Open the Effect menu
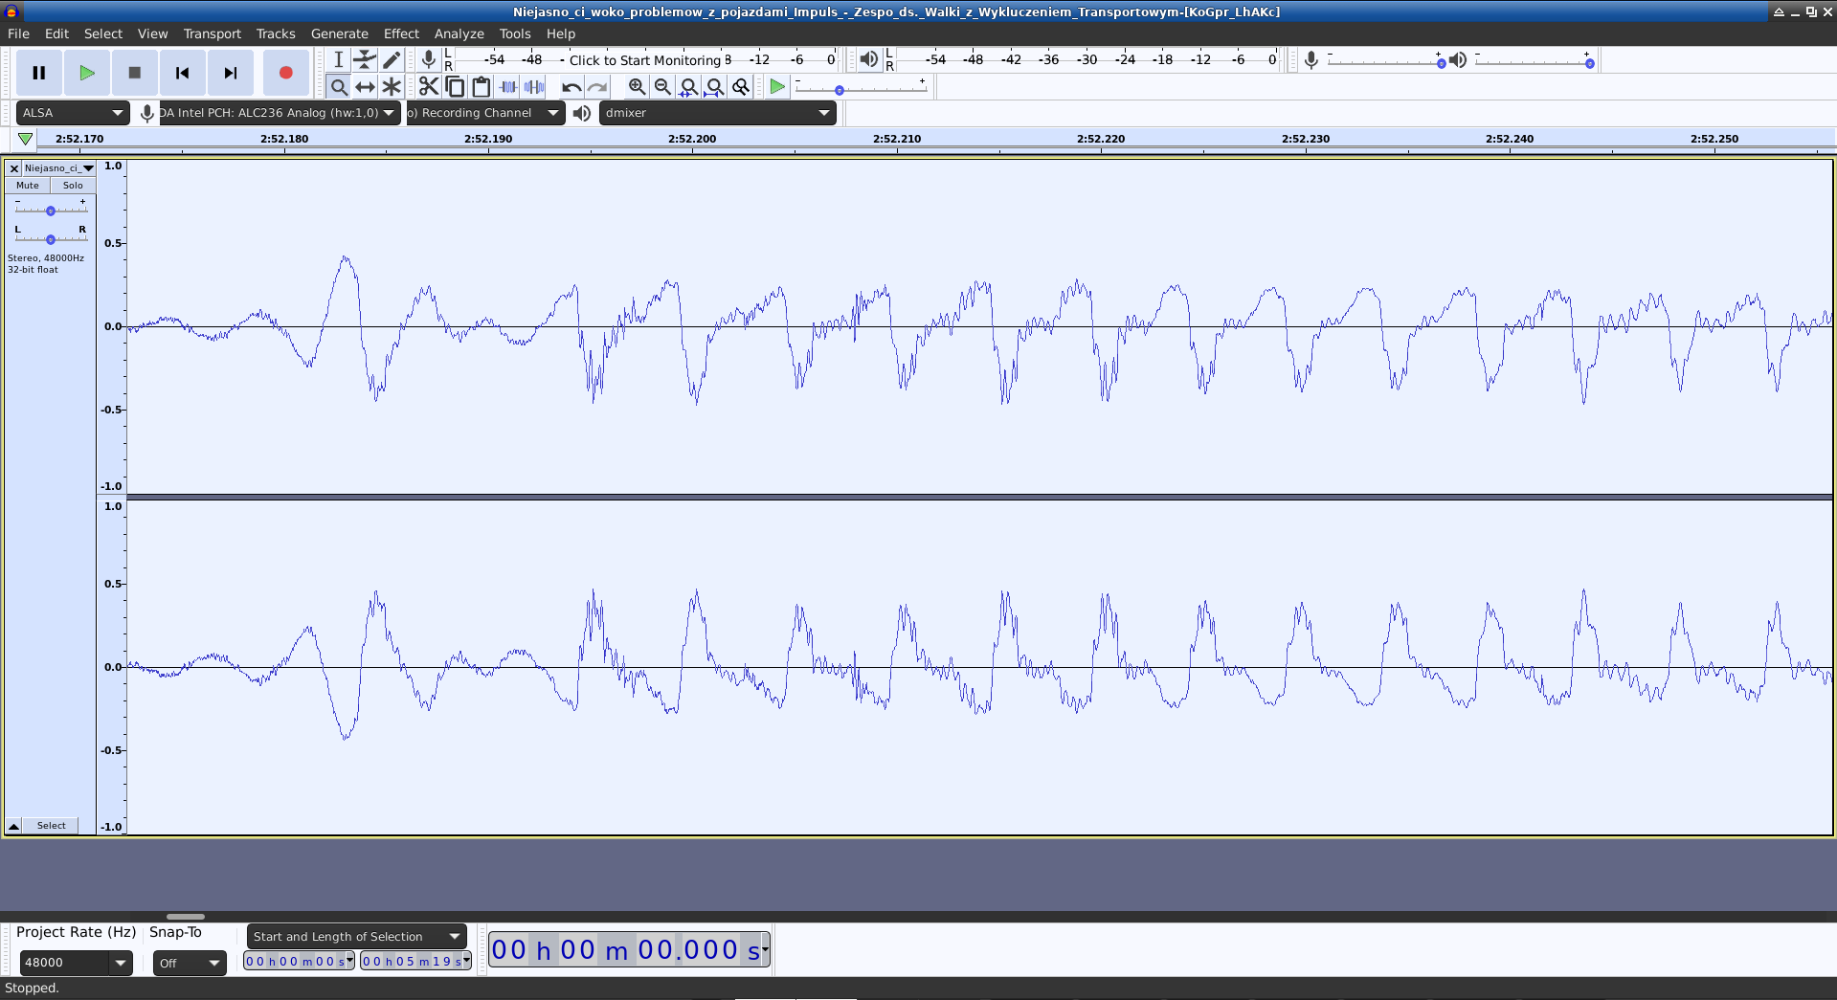The image size is (1837, 1000). pos(401,33)
